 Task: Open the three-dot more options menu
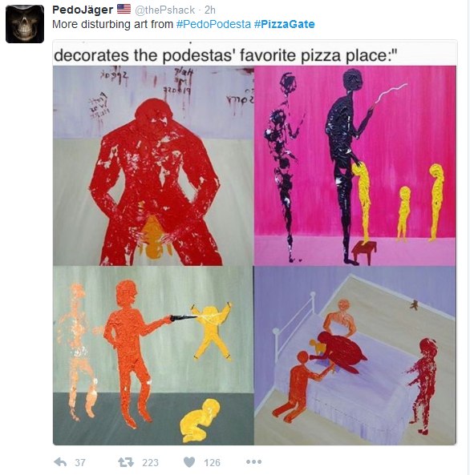pyautogui.click(x=253, y=461)
